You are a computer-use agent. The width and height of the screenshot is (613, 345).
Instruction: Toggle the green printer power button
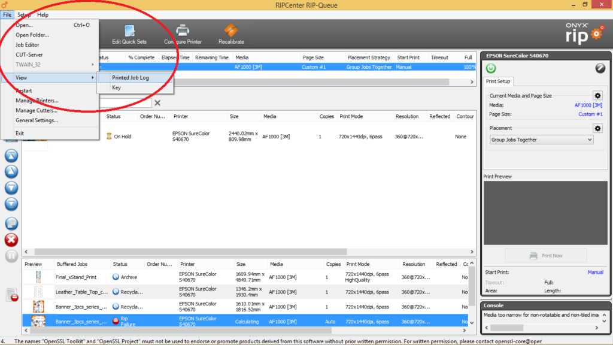coord(491,68)
